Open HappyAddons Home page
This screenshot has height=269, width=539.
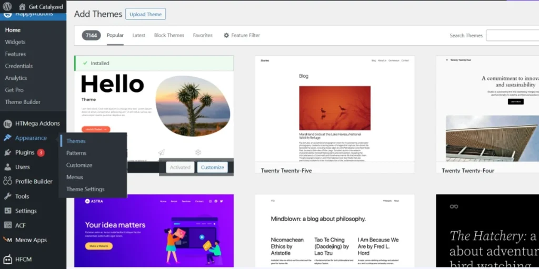coord(13,30)
